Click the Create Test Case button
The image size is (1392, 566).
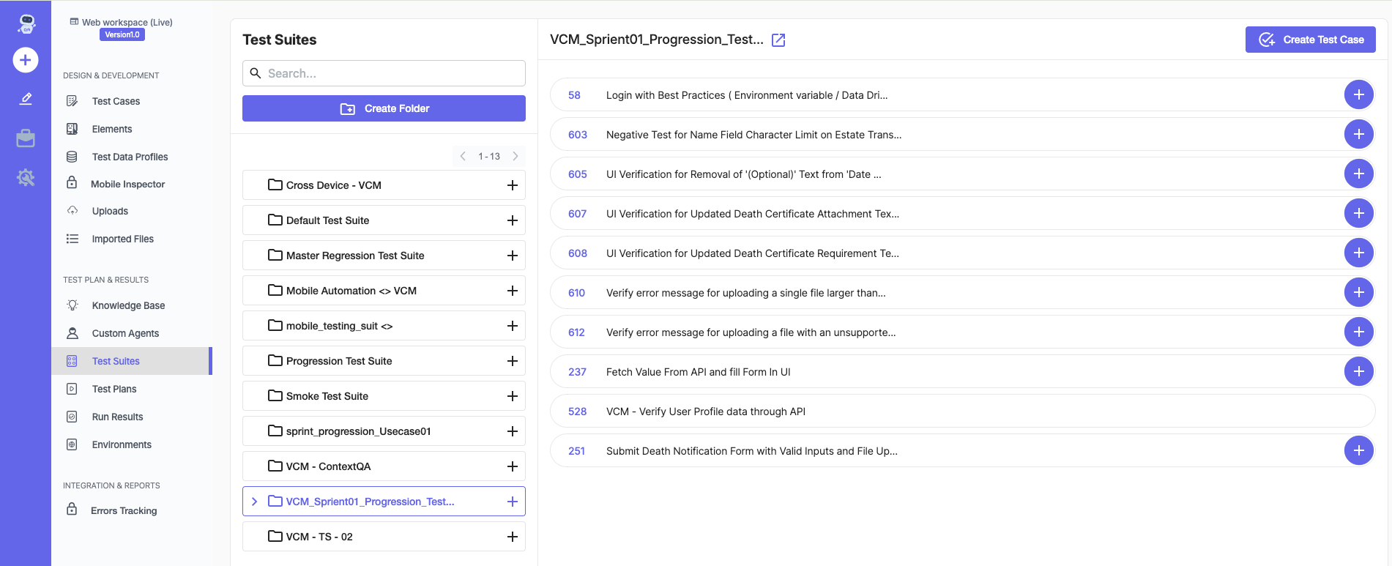point(1310,40)
